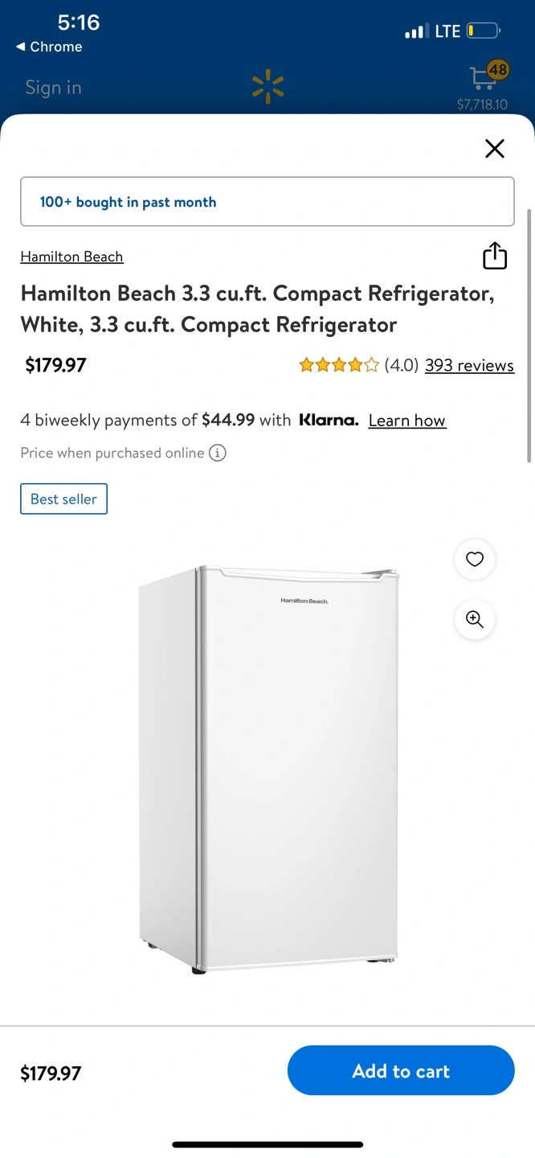Tap the Walmart spark logo

click(268, 87)
